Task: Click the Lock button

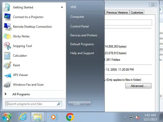Action: [x=77, y=104]
